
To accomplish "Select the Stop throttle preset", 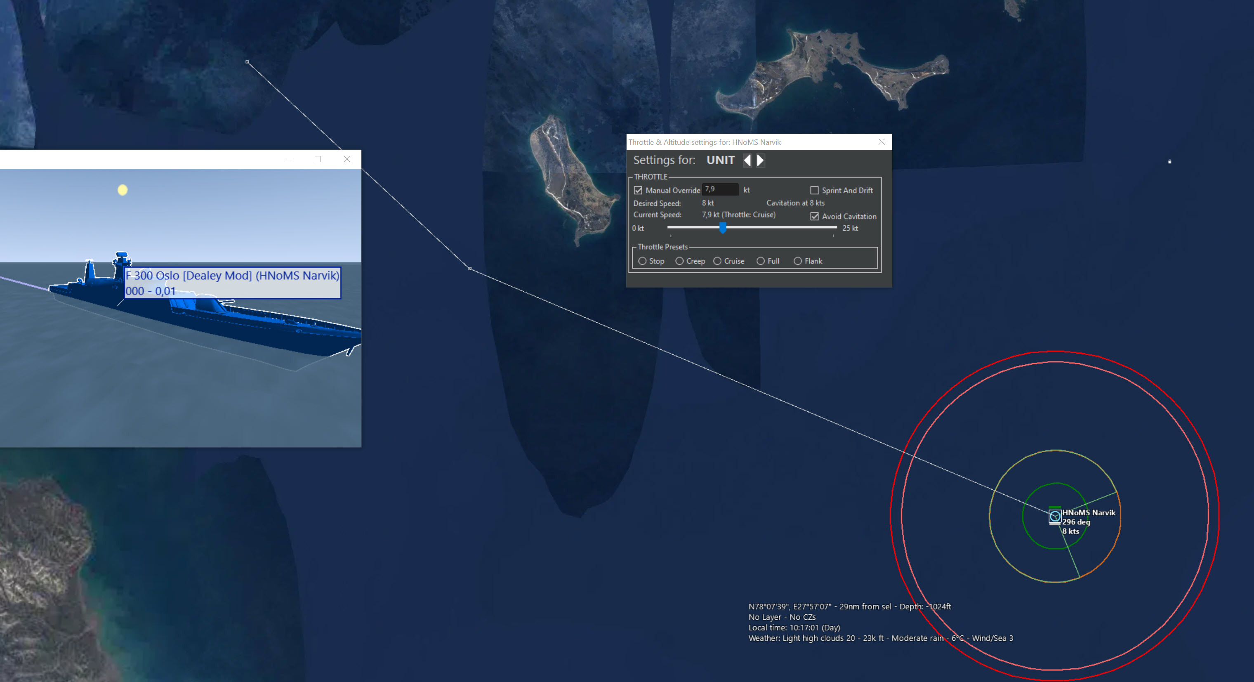I will [643, 261].
